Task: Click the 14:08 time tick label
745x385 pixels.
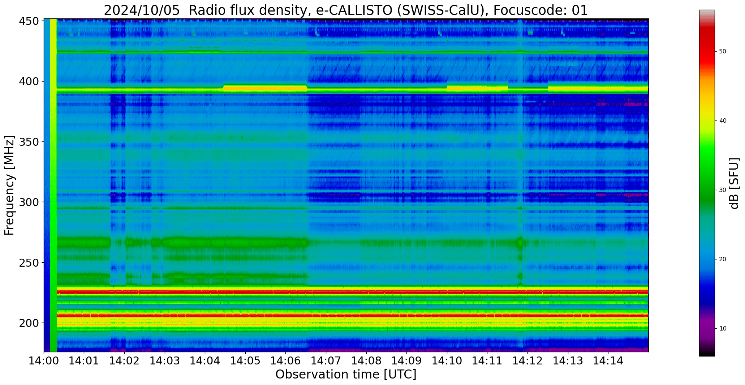Action: (x=366, y=360)
